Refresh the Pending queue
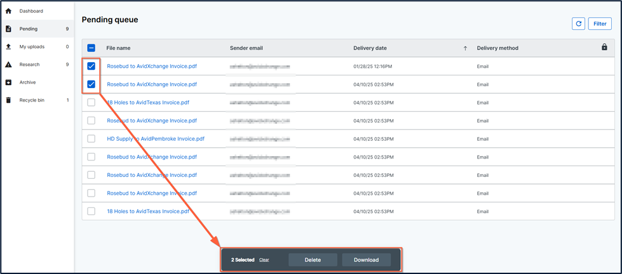 click(578, 23)
